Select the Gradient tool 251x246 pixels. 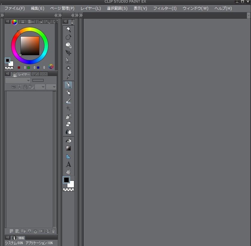pos(69,148)
